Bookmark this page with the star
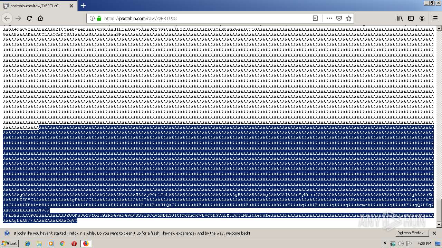Screen dimensions: 442x248 point(349,18)
